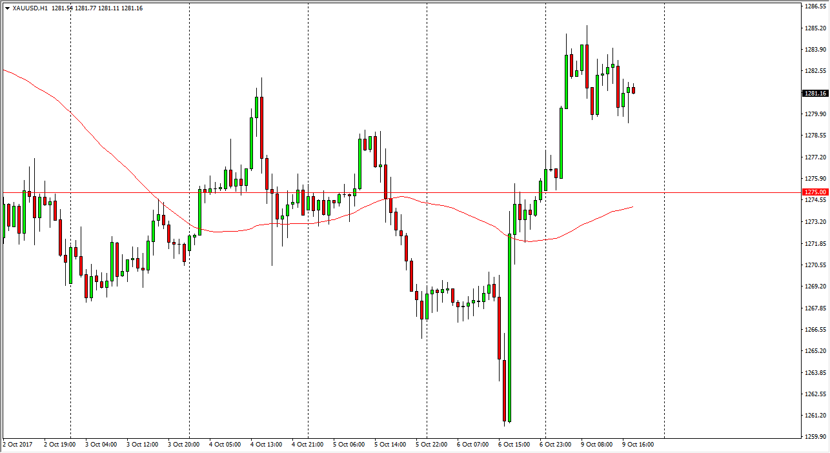Click the 1265.20 price scale label
830x453 pixels.
click(815, 351)
